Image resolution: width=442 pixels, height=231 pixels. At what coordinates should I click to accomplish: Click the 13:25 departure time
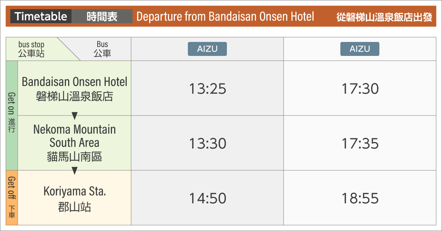[x=207, y=89]
